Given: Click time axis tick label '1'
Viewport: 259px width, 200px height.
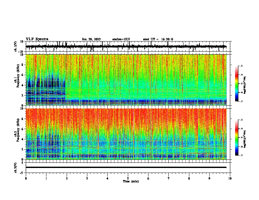Looking at the screenshot, I should [x=46, y=178].
